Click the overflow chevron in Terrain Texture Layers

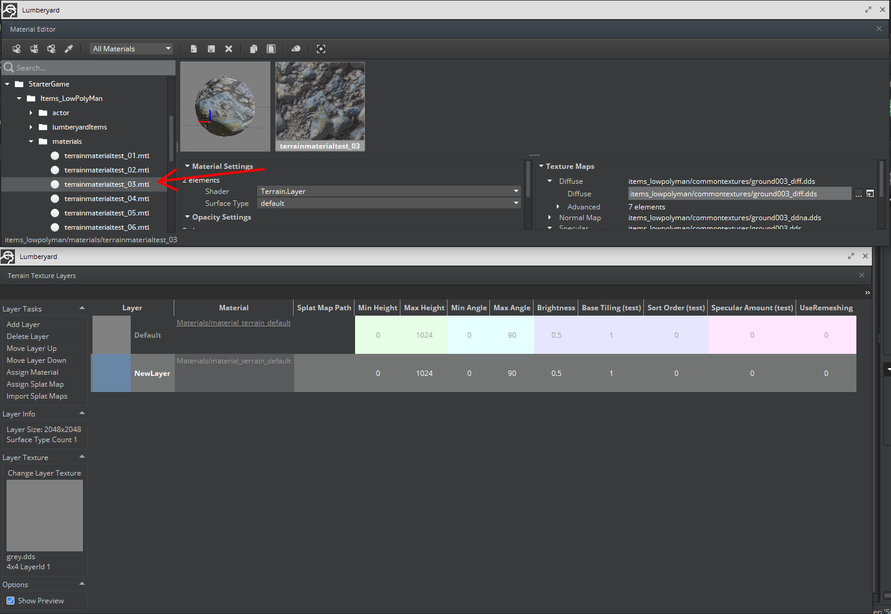[867, 293]
